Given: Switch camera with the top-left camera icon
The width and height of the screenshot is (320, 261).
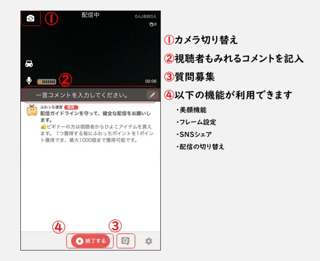Looking at the screenshot, I should (x=30, y=19).
